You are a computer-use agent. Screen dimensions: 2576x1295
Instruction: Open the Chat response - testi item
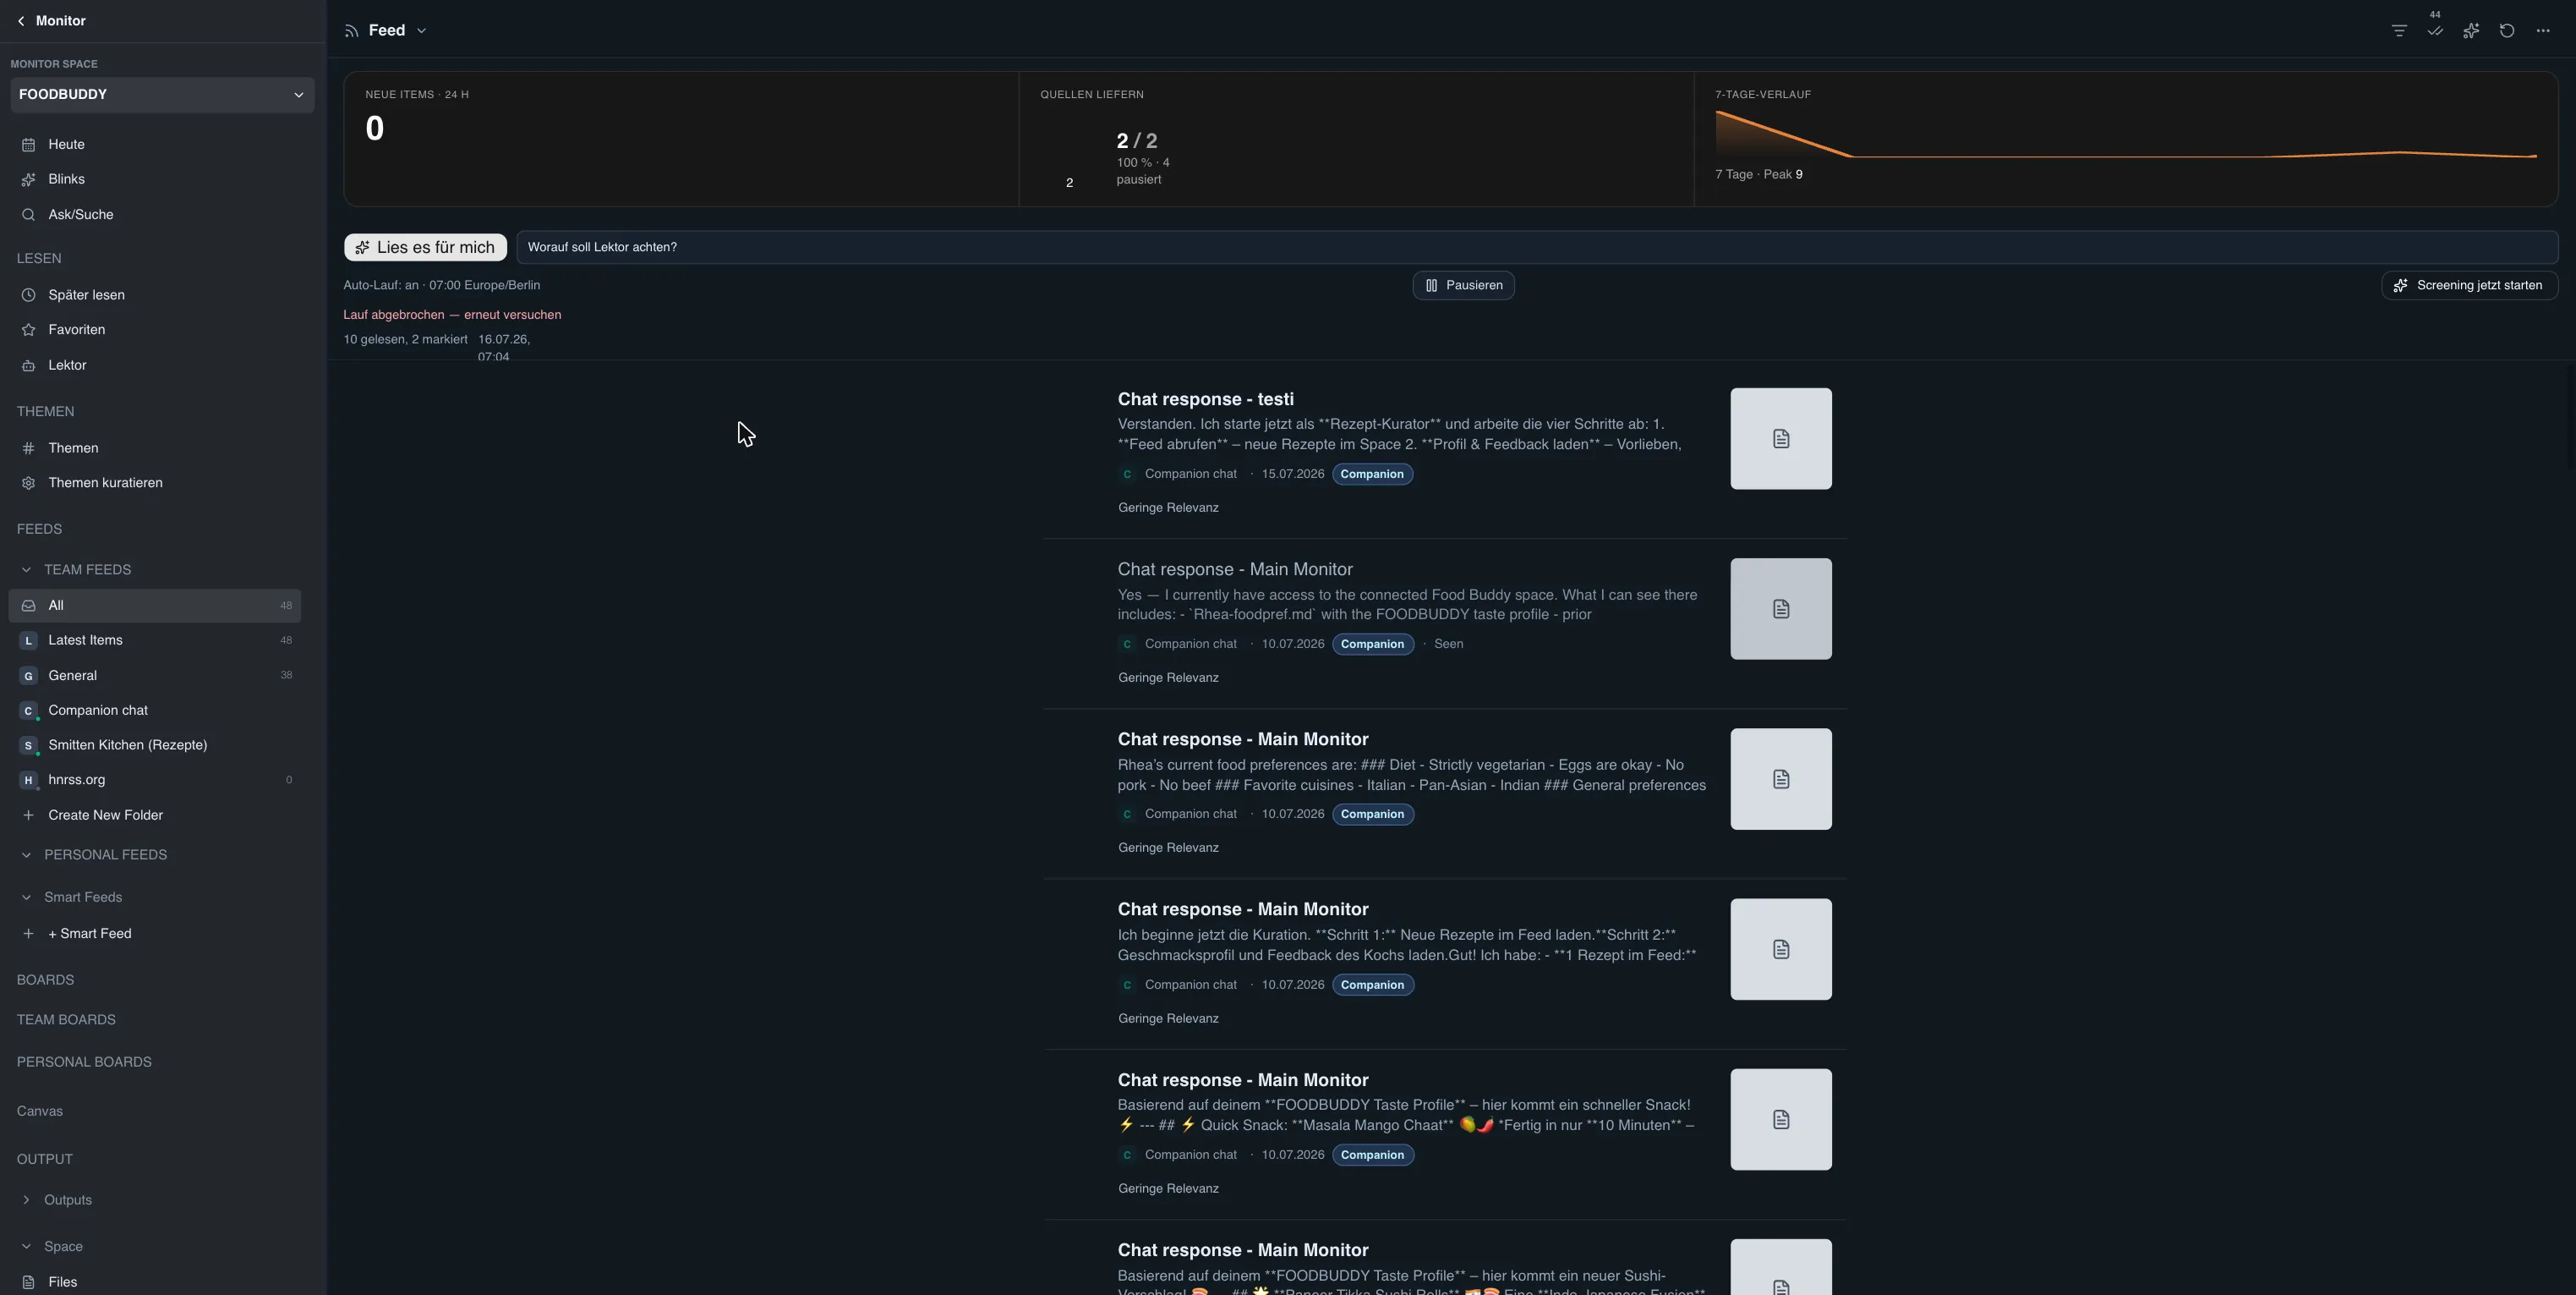1205,399
